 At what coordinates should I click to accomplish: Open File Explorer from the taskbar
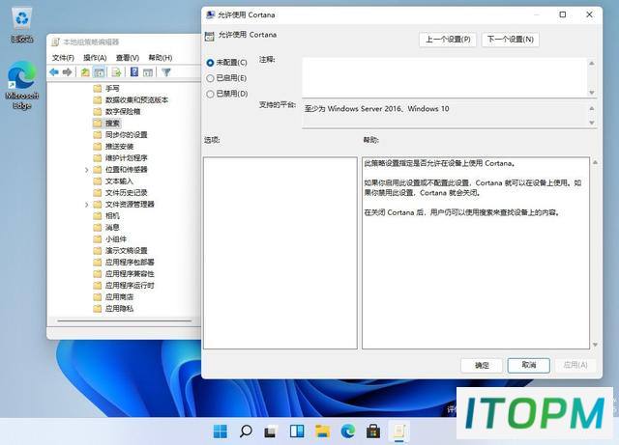click(x=322, y=431)
